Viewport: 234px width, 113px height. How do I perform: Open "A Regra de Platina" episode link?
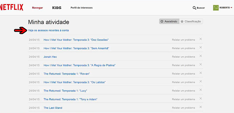pos(80,65)
